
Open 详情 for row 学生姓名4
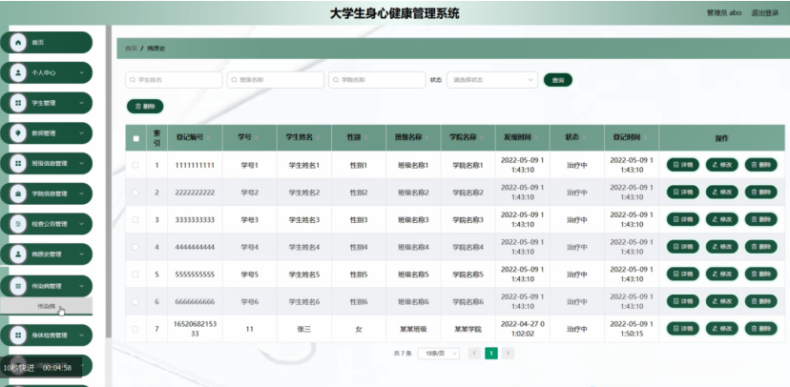(x=683, y=247)
